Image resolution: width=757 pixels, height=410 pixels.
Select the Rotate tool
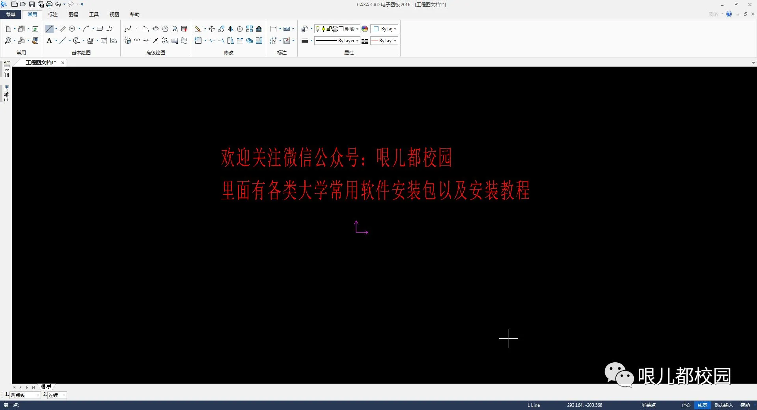tap(240, 29)
